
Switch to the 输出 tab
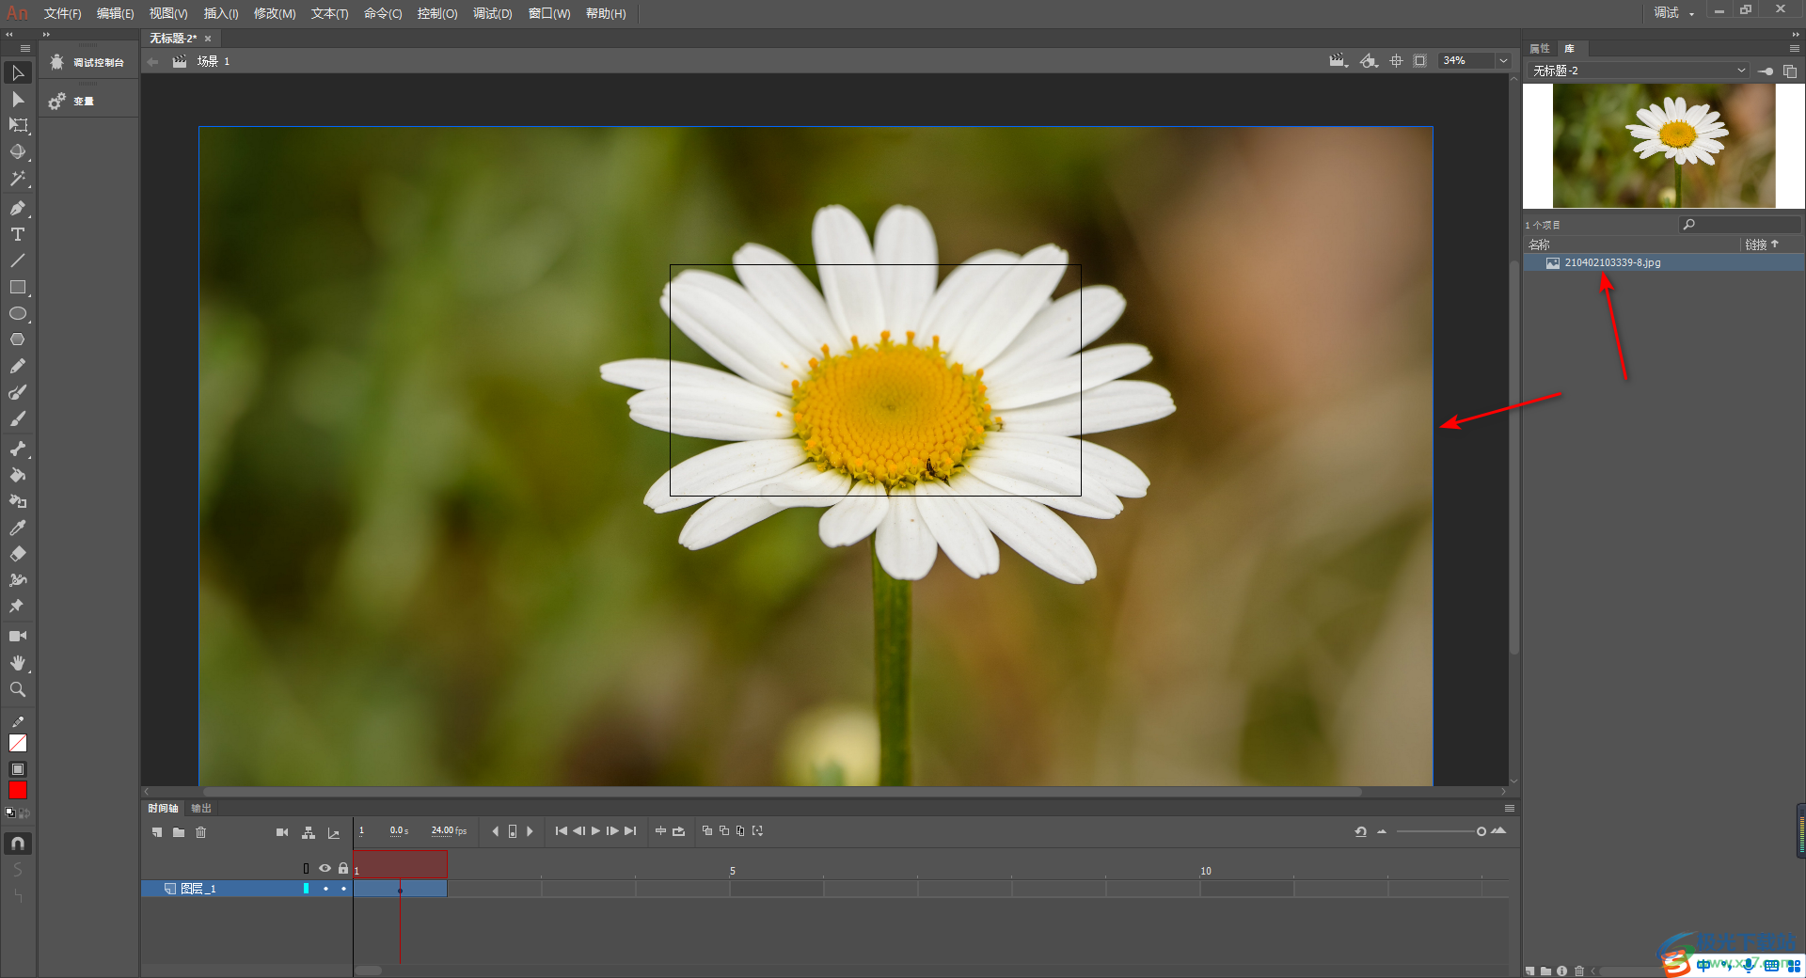coord(201,809)
